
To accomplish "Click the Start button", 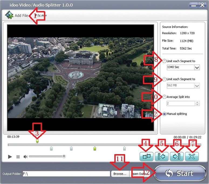I will [180, 173].
